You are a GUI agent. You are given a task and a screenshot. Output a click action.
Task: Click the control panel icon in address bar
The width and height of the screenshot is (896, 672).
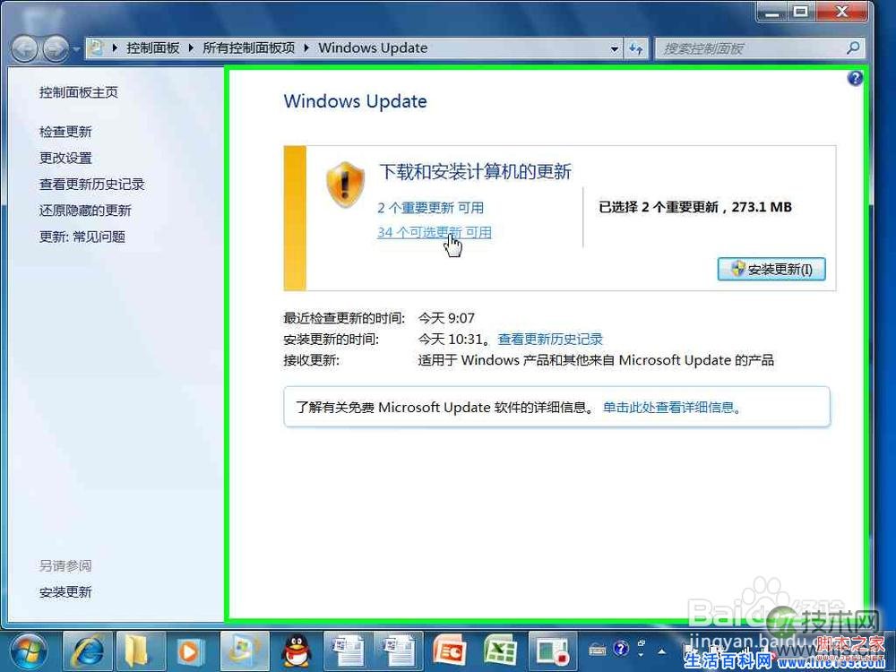click(97, 48)
